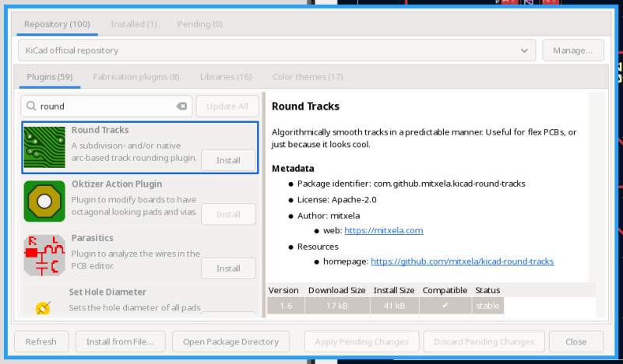Click the 41 kB install size cell
The width and height of the screenshot is (623, 364).
pos(394,306)
